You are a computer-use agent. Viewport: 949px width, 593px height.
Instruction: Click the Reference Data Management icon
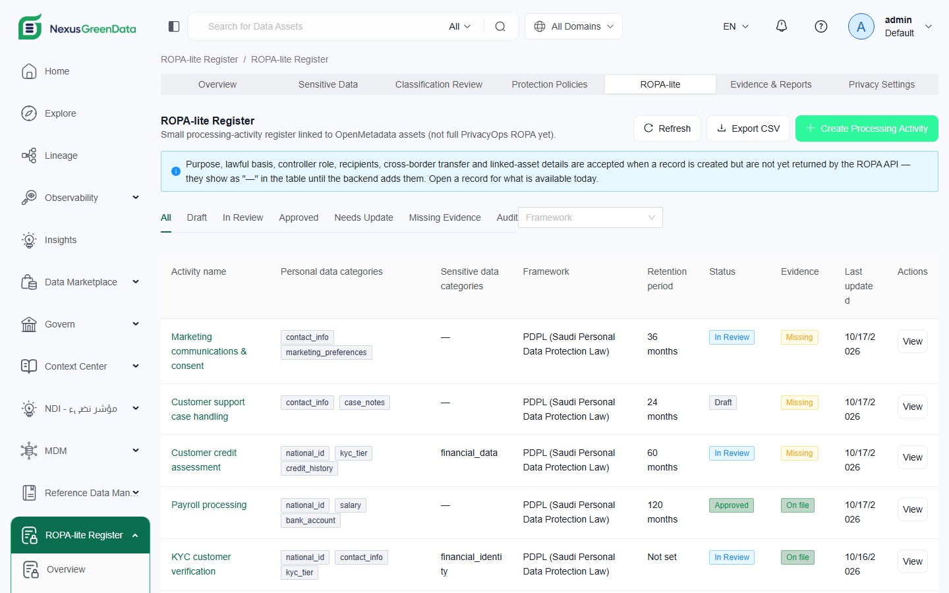pos(29,493)
